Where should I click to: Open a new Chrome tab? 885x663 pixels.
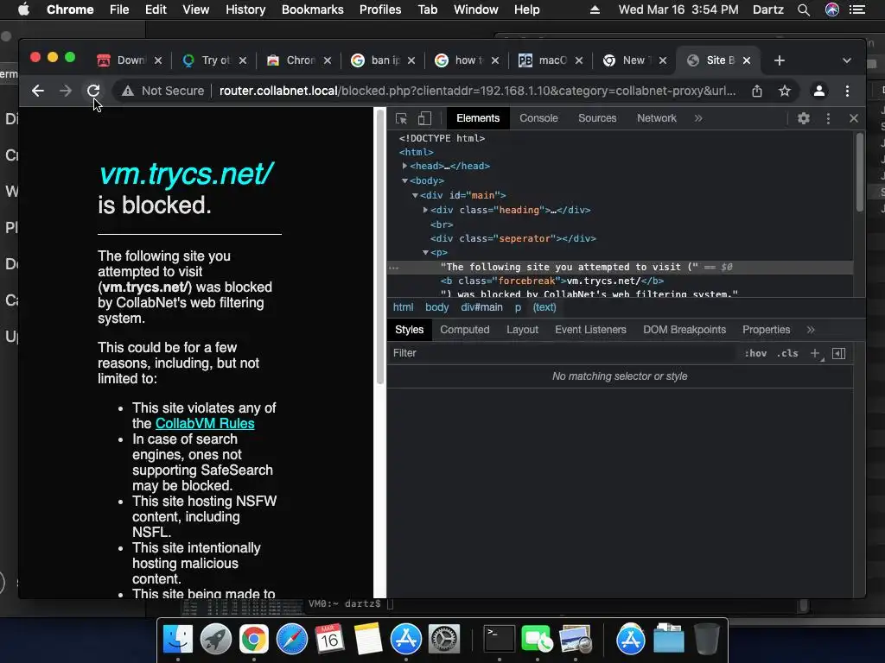780,60
